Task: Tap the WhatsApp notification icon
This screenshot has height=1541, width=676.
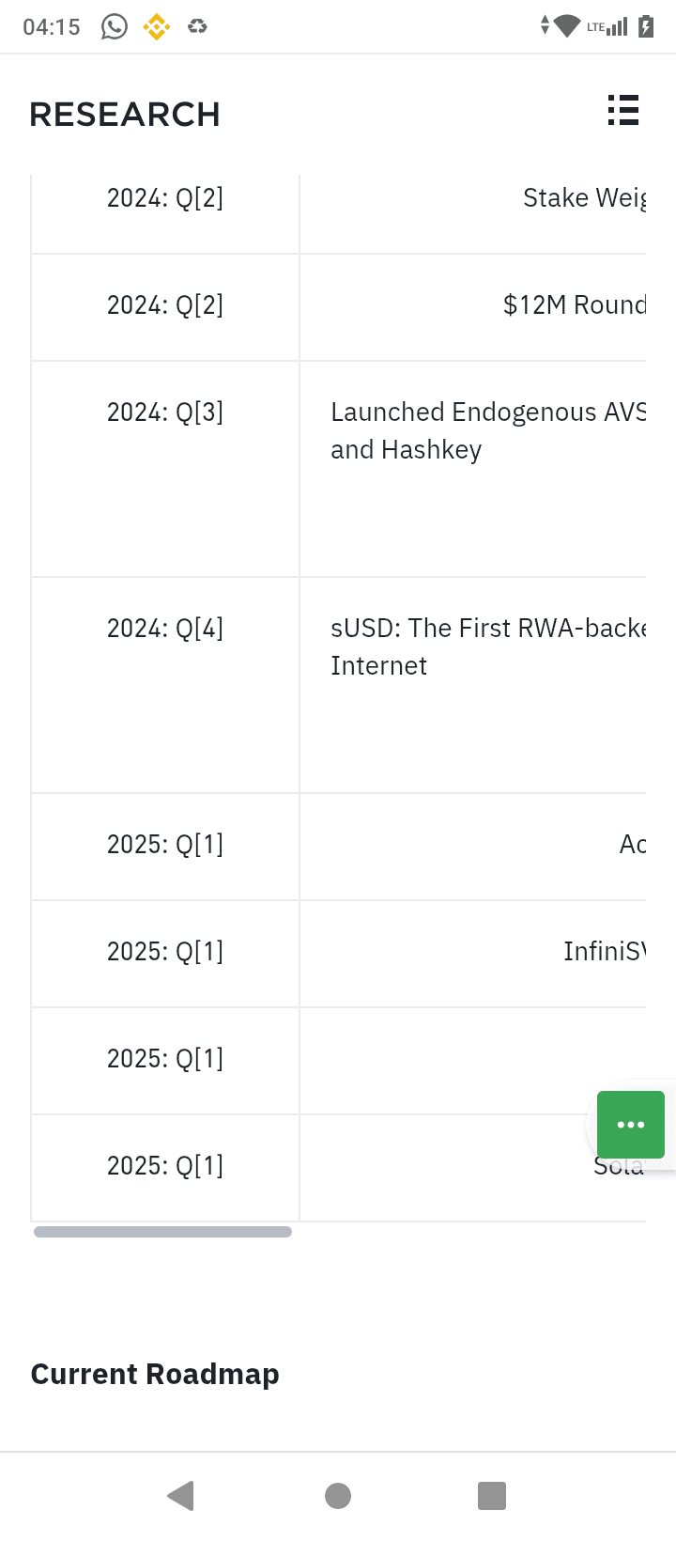Action: (115, 26)
